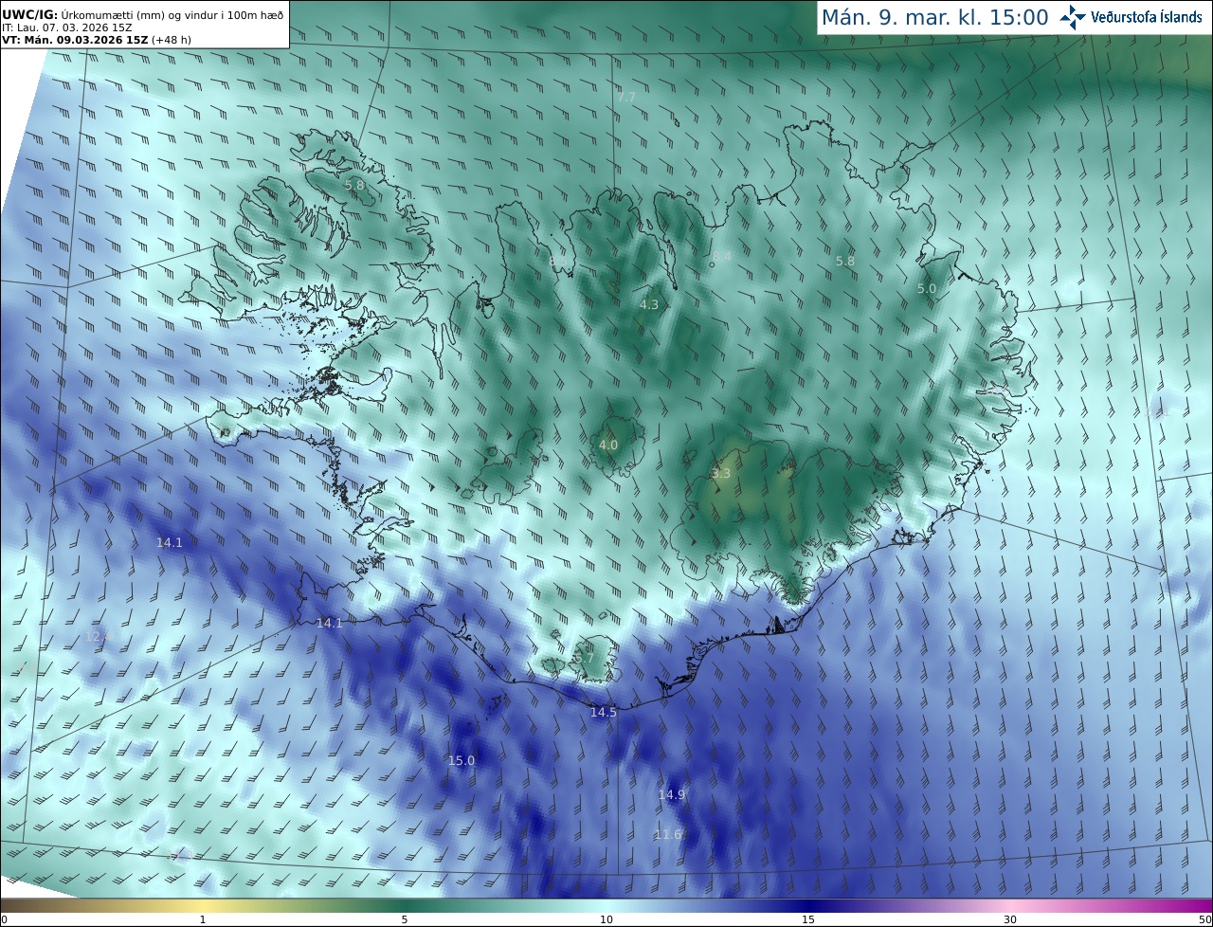Click the 4.0 value on the glacier
The width and height of the screenshot is (1213, 927).
click(x=608, y=445)
